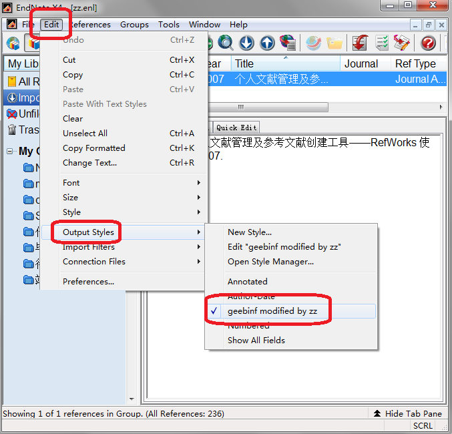Click the reference list scroll-right arrow

441,107
